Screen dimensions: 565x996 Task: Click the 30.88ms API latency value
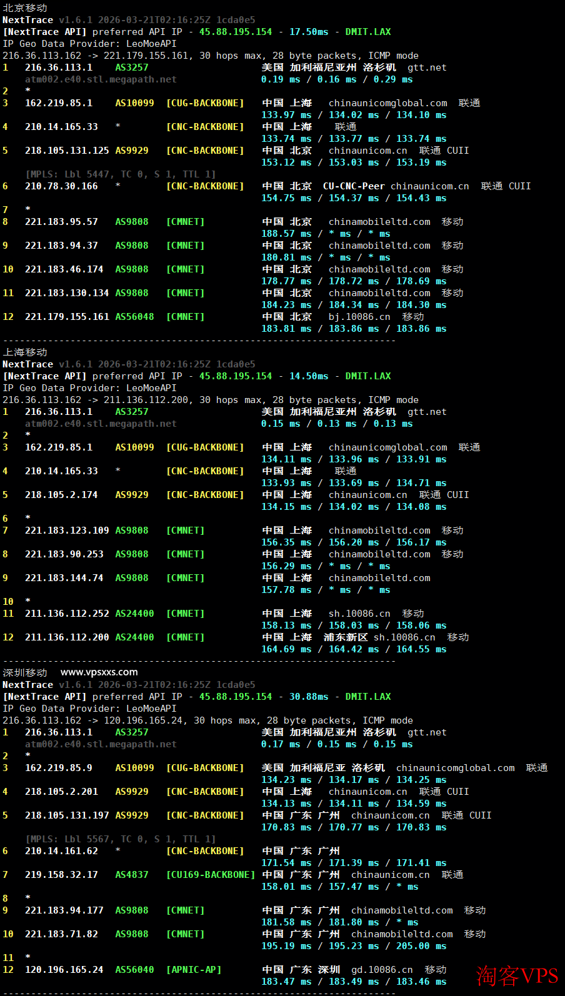tap(309, 697)
